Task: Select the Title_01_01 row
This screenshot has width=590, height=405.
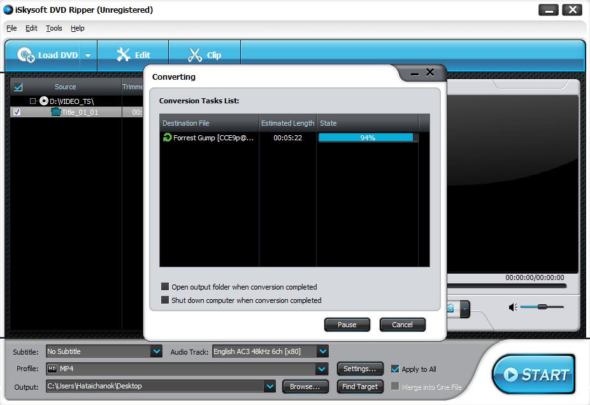Action: [76, 112]
